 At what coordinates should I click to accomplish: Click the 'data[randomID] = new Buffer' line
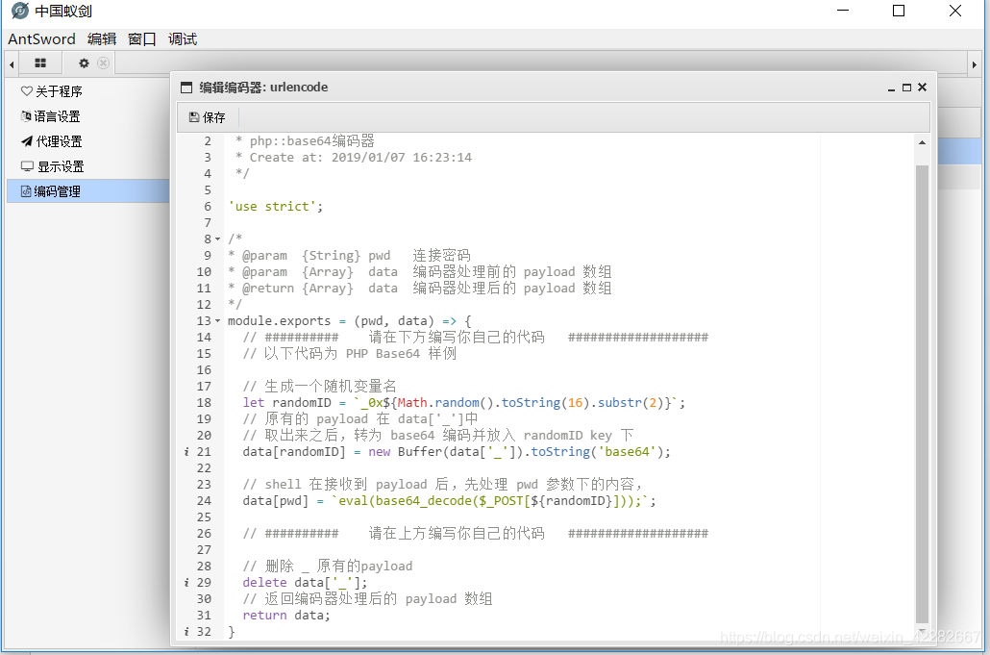point(457,452)
